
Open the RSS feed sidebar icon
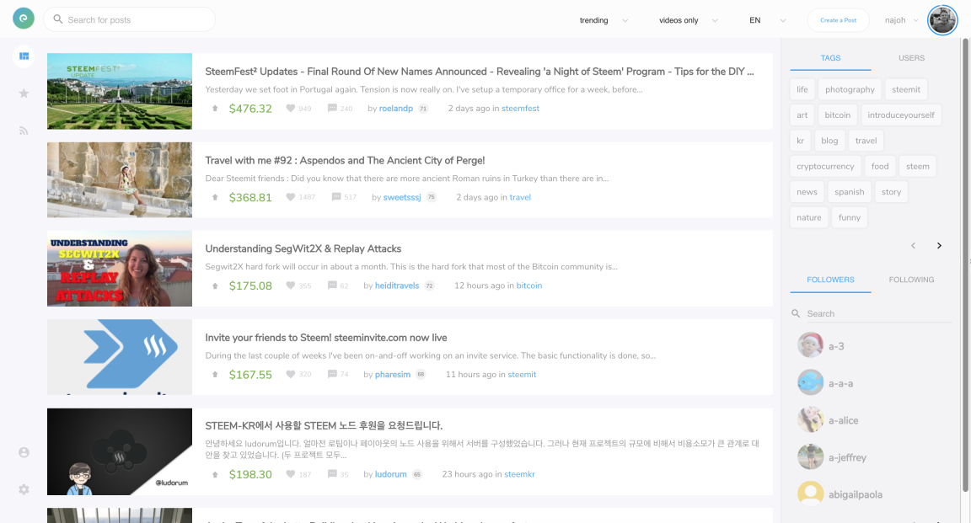point(24,131)
